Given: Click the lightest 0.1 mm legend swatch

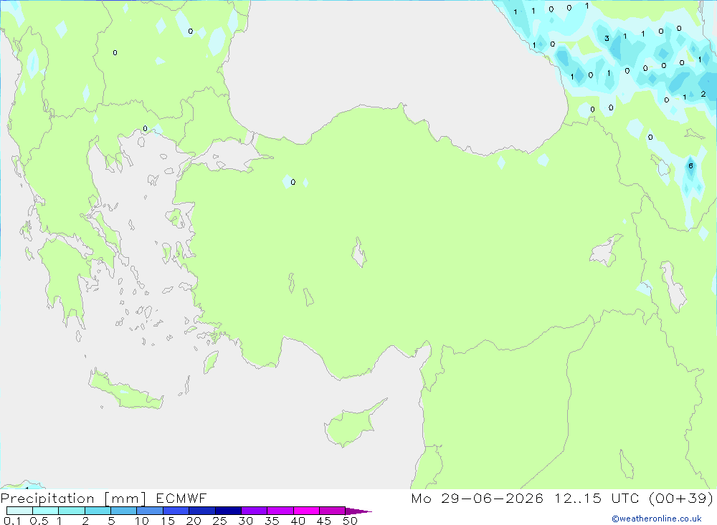Looking at the screenshot, I should [x=19, y=511].
